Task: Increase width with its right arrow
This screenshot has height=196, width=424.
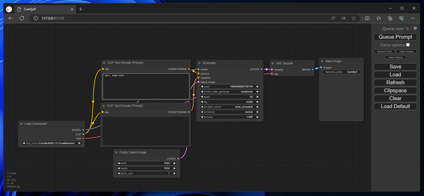Action: tap(174, 163)
